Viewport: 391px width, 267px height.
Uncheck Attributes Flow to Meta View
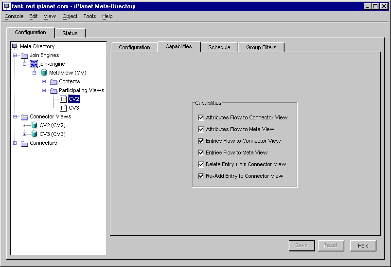[201, 130]
